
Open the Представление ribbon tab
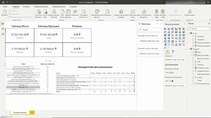point(59,7)
